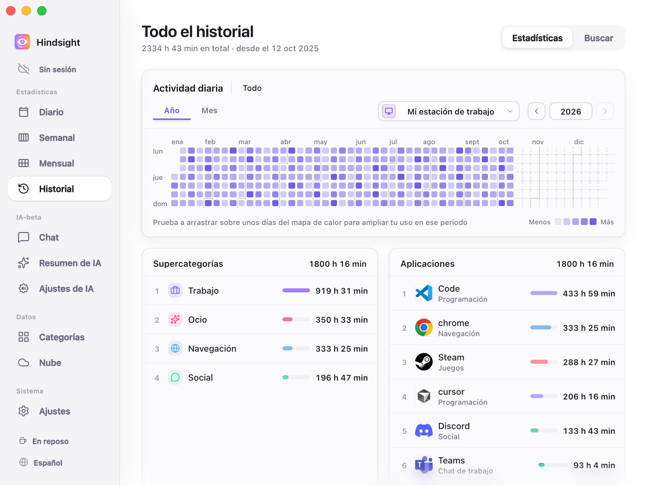
Task: Click the cursor app icon
Action: click(x=424, y=396)
